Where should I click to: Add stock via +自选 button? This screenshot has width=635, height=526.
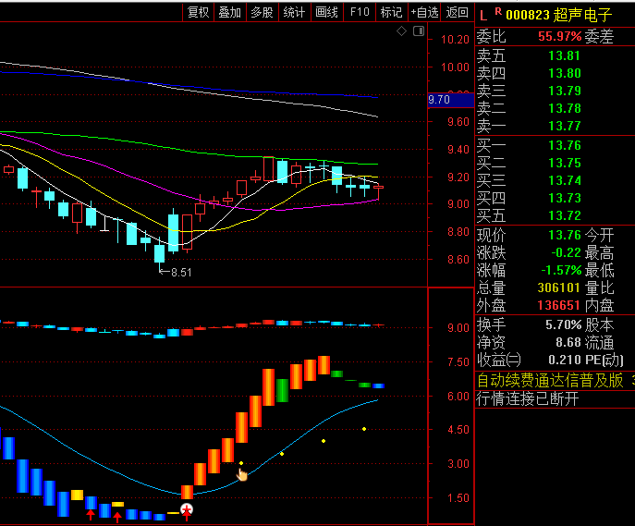click(424, 12)
